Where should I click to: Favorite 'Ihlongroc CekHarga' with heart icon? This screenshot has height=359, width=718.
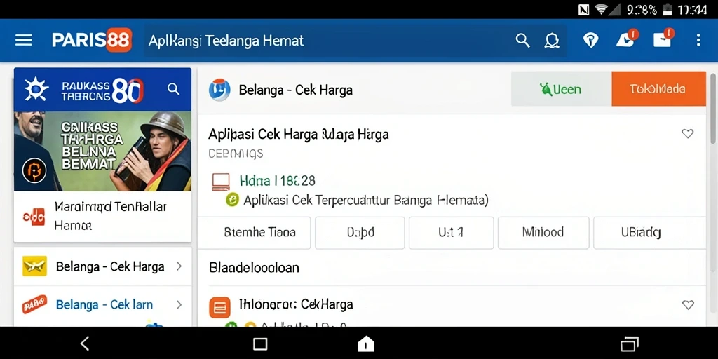coord(688,304)
